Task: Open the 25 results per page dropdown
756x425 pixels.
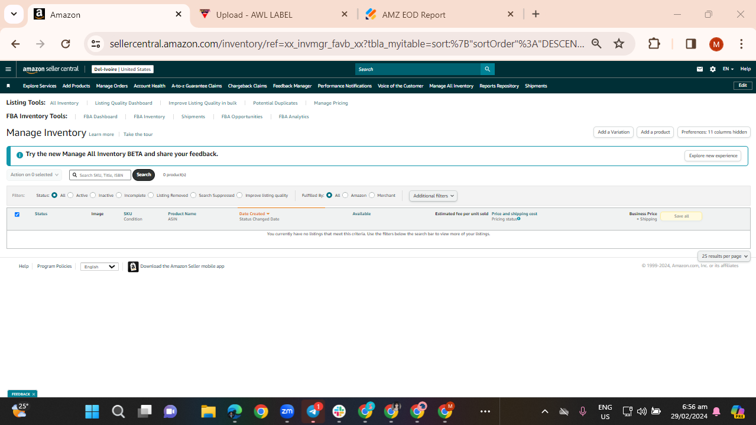Action: click(724, 256)
